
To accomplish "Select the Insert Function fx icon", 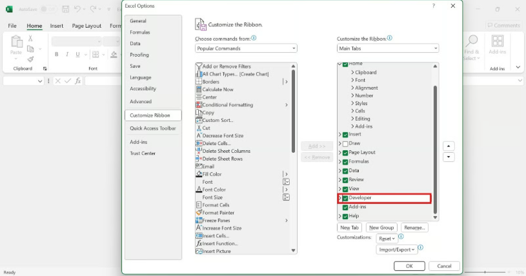I will pyautogui.click(x=199, y=244).
